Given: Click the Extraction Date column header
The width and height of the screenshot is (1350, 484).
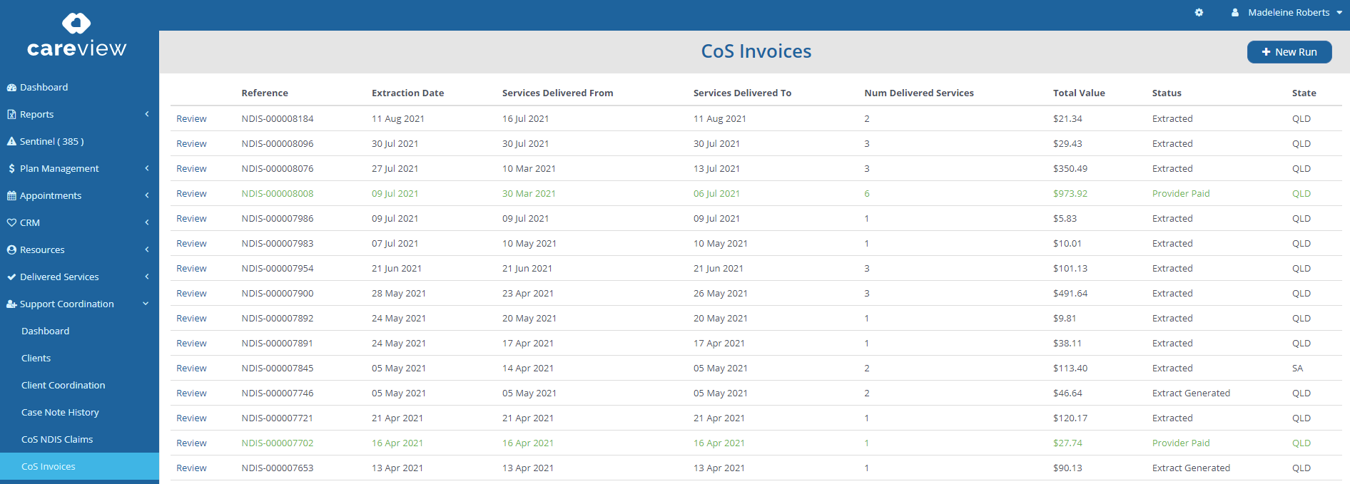Looking at the screenshot, I should (407, 93).
